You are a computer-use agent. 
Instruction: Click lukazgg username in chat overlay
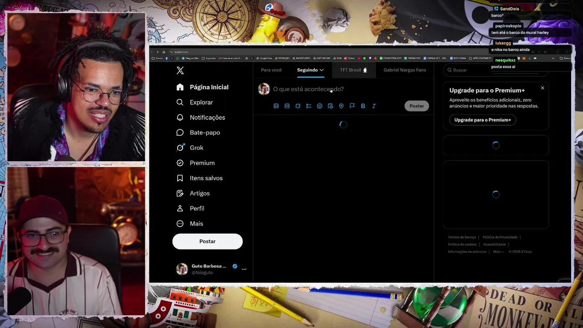(503, 43)
